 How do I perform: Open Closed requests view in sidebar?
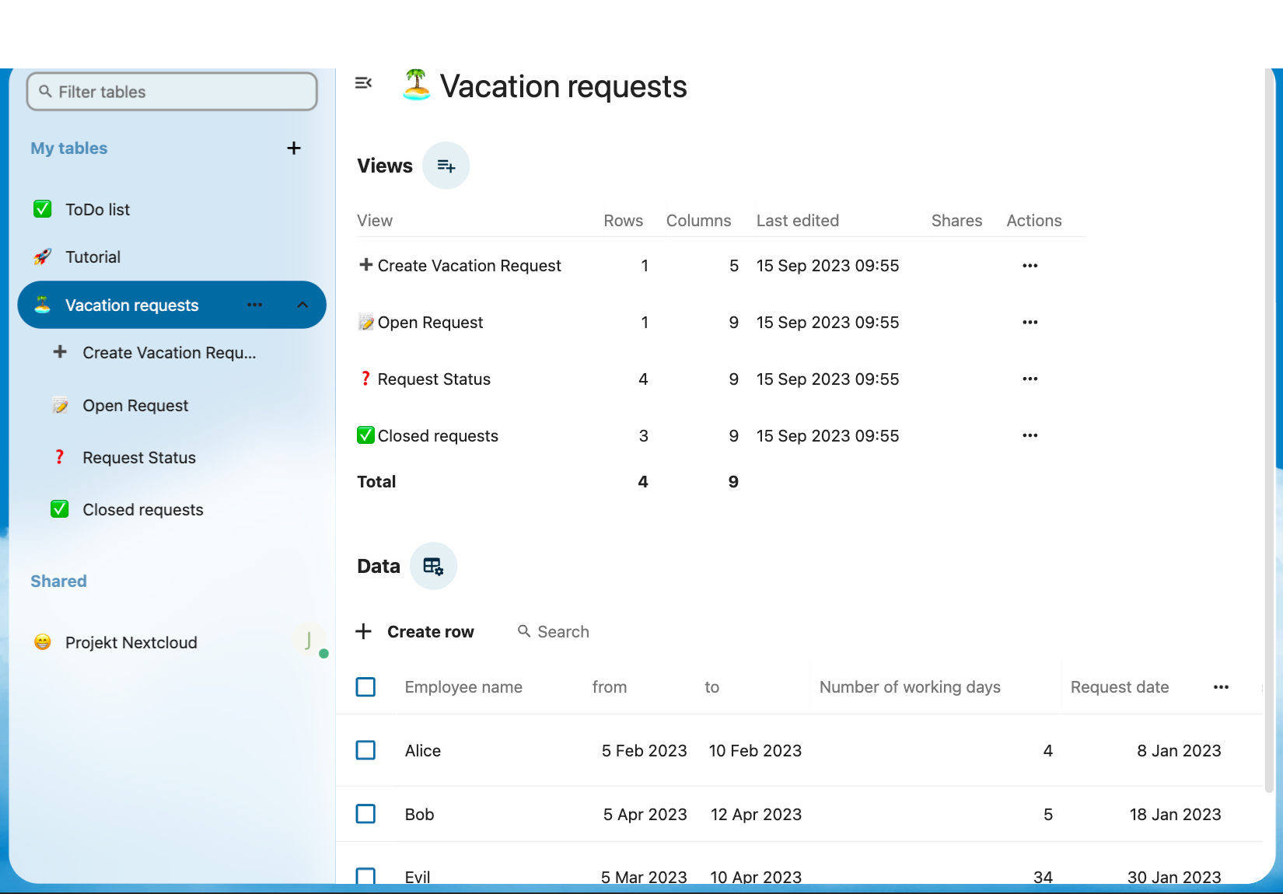pyautogui.click(x=143, y=510)
